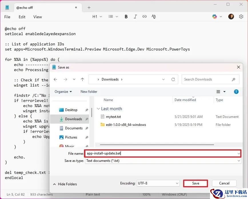Add a new Notepad tab
Screen dimensions: 248x199
pyautogui.click(x=89, y=8)
